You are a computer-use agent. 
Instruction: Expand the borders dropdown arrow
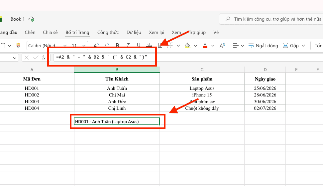(x=178, y=46)
